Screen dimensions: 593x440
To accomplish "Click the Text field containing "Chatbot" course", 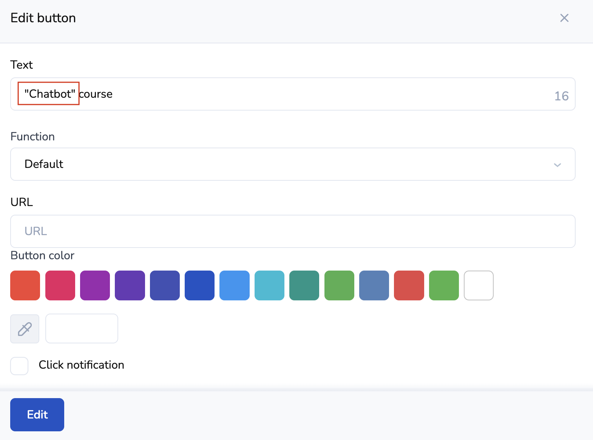I will coord(293,94).
